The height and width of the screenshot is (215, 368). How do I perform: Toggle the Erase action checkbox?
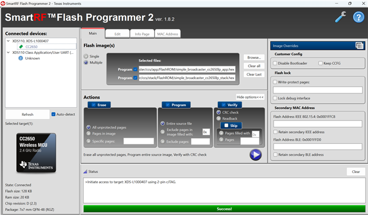[94, 105]
